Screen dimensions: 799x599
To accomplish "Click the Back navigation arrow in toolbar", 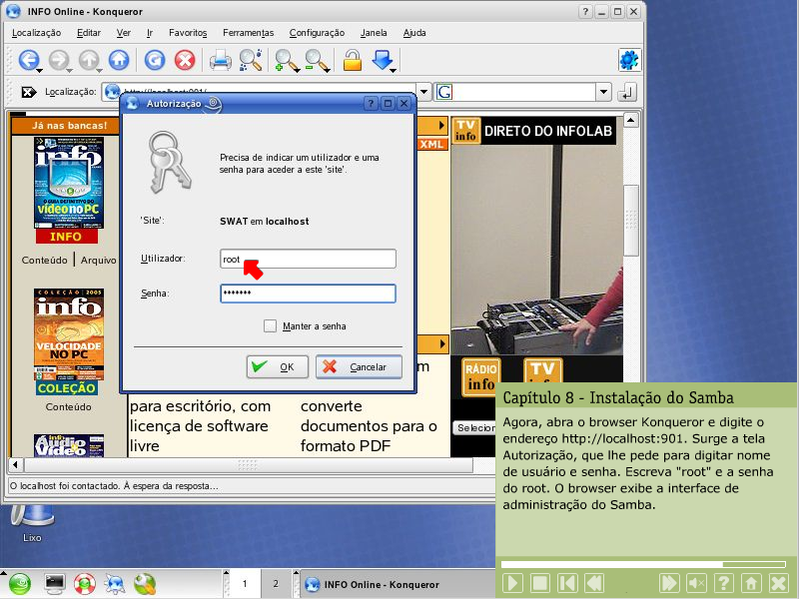I will click(29, 60).
